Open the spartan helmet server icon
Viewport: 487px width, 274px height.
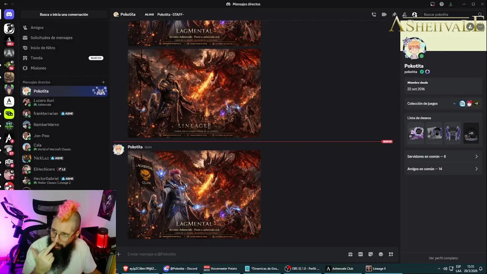9,28
